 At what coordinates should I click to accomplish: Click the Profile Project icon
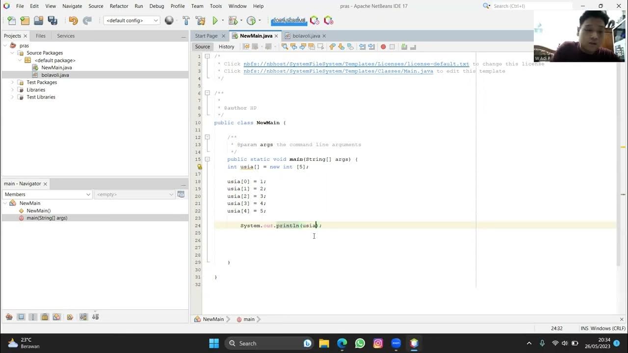pos(251,21)
